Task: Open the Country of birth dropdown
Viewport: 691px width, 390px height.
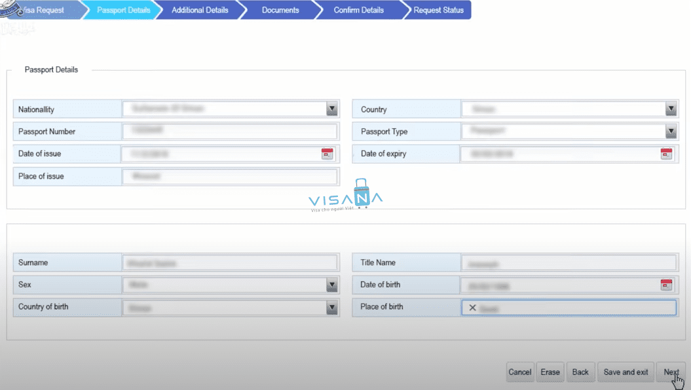Action: 332,308
